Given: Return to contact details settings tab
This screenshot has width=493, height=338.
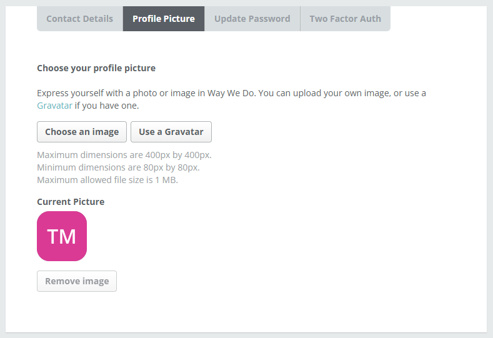Looking at the screenshot, I should [80, 19].
